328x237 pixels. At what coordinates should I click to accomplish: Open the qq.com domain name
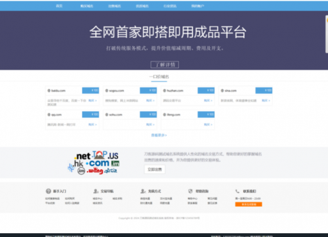(x=56, y=115)
